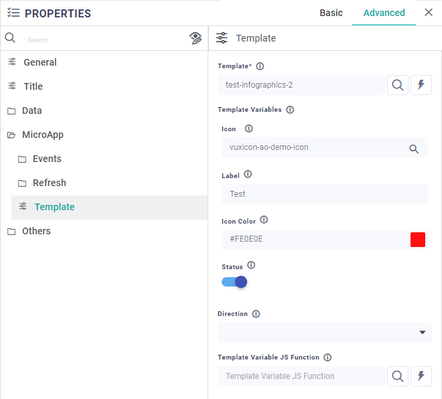Click the info icon beside Icon Color

click(x=264, y=220)
